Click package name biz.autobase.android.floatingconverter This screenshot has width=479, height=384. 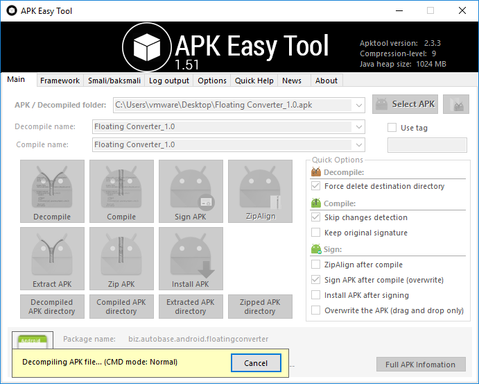(x=198, y=339)
